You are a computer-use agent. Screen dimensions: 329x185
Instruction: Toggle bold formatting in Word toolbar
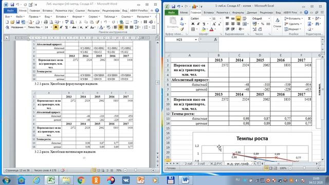point(56,27)
